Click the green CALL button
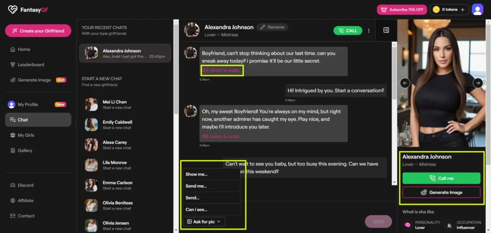The height and width of the screenshot is (233, 491). coord(348,30)
